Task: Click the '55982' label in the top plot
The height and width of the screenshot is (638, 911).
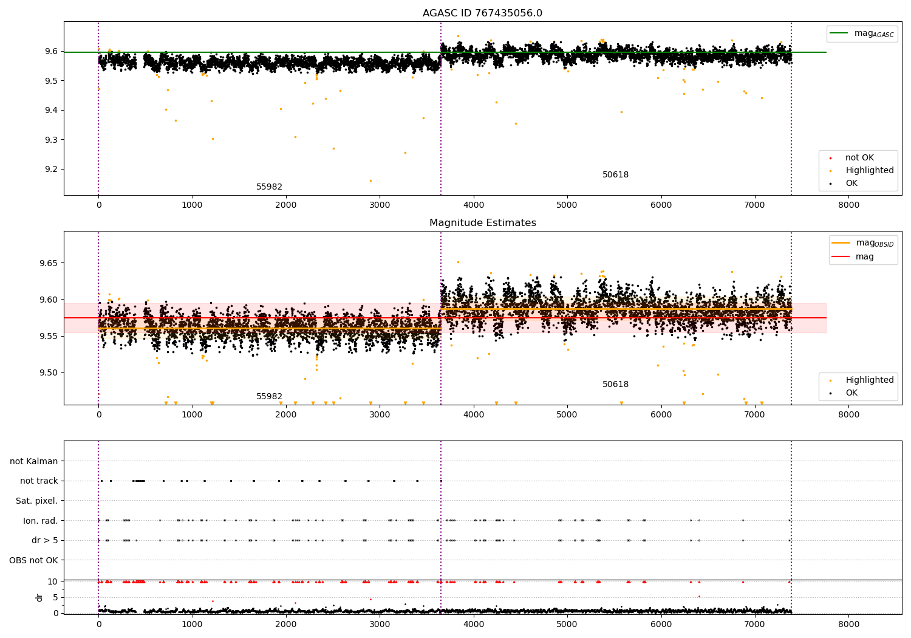Action: coord(269,187)
